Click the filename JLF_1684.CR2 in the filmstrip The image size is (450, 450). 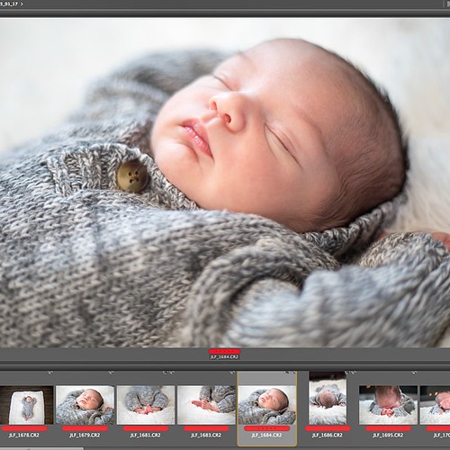(x=266, y=435)
